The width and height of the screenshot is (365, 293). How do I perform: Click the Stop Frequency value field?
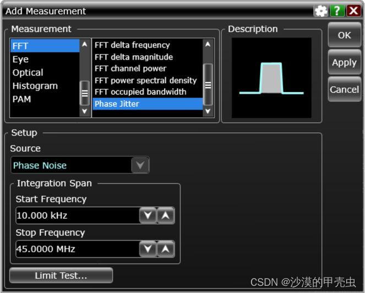pyautogui.click(x=78, y=249)
